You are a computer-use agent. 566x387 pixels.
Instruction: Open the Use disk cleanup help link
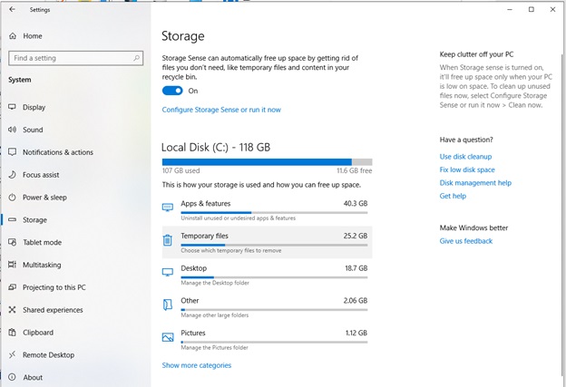click(x=465, y=157)
